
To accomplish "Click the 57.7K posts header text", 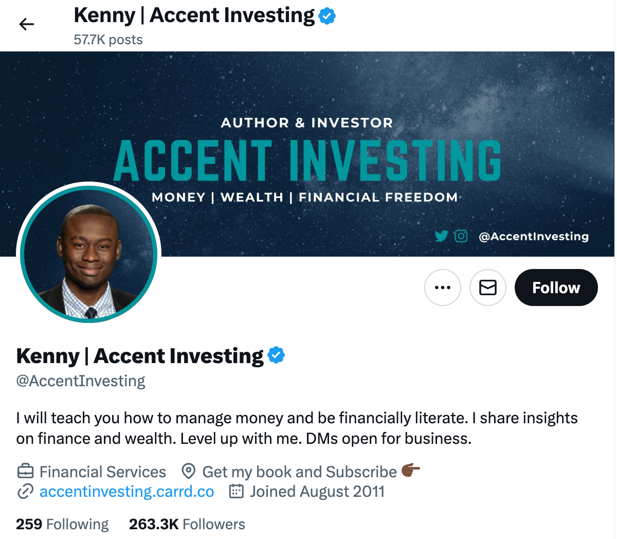I will click(108, 39).
